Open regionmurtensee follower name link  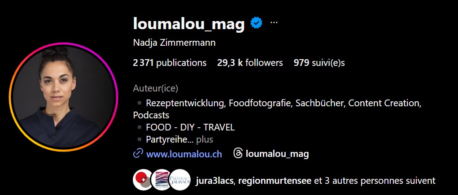point(275,181)
